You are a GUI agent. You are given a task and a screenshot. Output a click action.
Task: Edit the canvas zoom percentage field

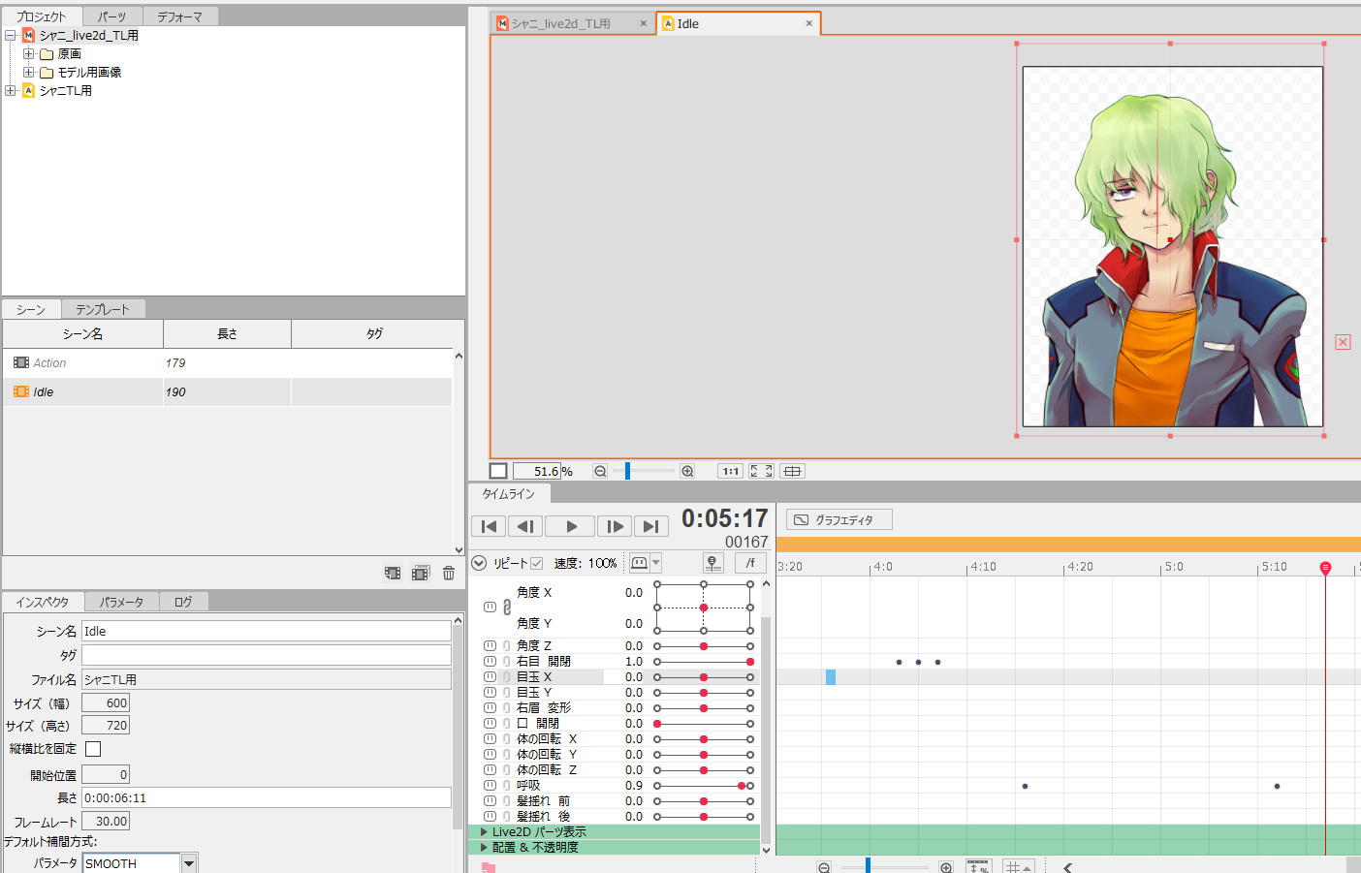pos(537,471)
